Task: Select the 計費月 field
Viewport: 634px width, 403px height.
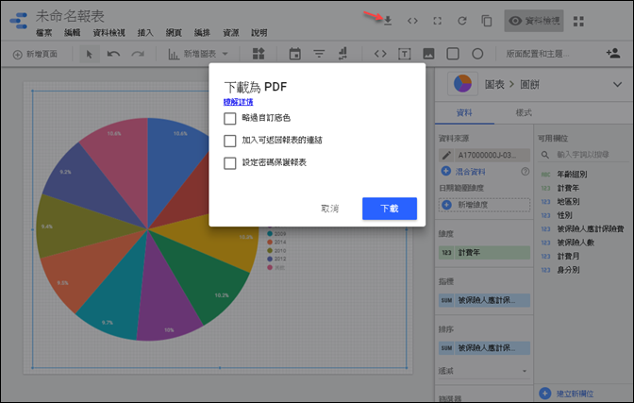Action: click(x=568, y=256)
